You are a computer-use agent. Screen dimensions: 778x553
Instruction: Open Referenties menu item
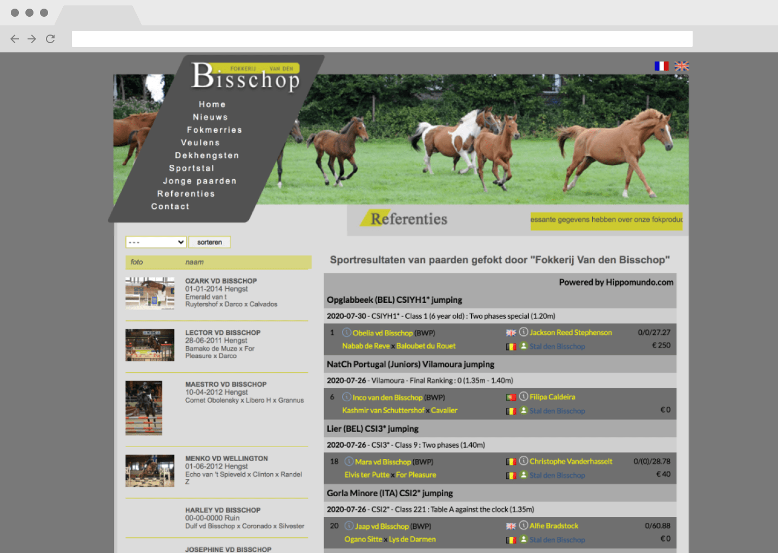coord(186,194)
